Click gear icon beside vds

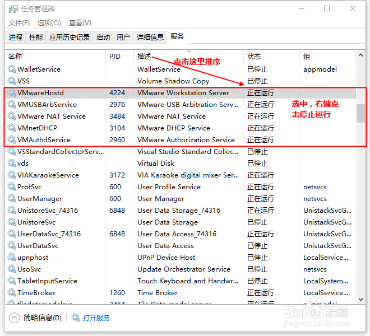12,163
